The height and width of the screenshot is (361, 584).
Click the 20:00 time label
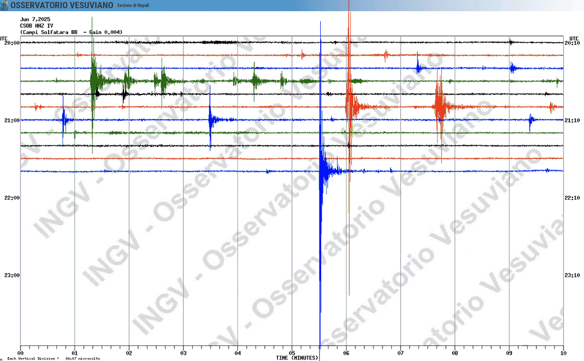pos(13,43)
